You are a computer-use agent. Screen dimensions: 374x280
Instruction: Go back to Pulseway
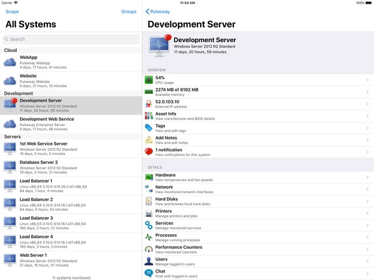158,11
